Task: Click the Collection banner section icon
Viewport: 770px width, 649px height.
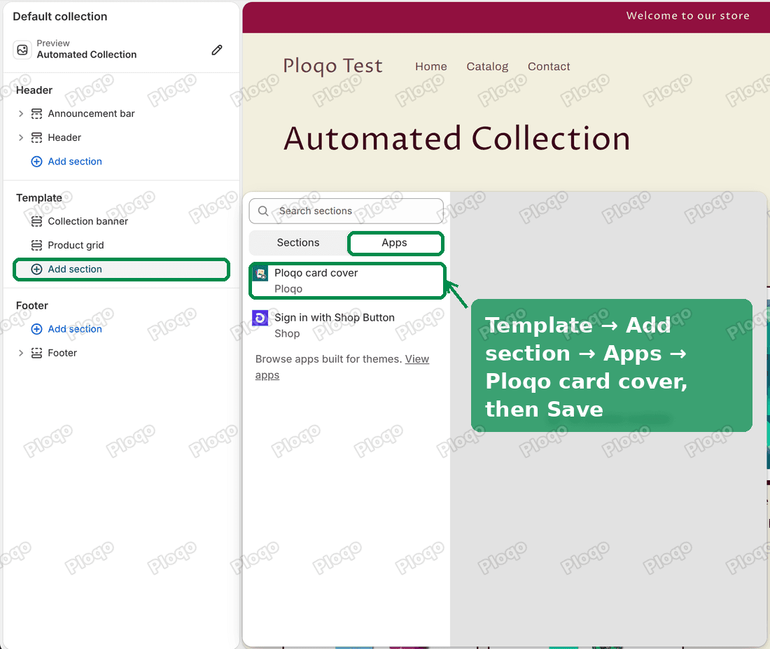Action: [36, 221]
